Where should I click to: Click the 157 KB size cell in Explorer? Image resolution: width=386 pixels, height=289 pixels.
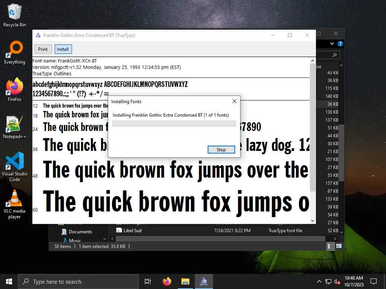click(x=332, y=183)
